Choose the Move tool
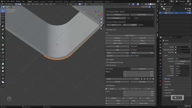192x108 pixels. (3, 19)
